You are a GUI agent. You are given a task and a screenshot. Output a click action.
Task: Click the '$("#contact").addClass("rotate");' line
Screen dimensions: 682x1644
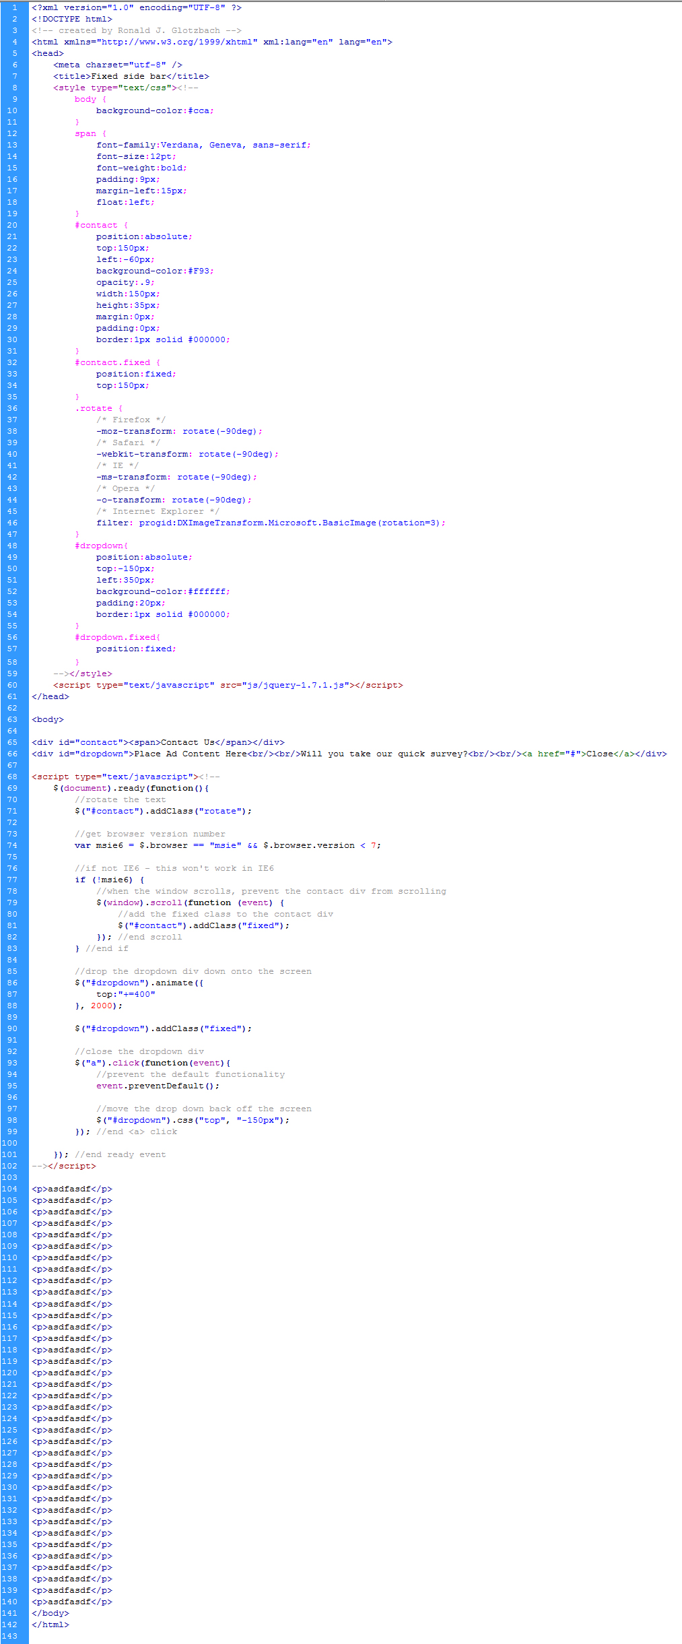click(163, 811)
